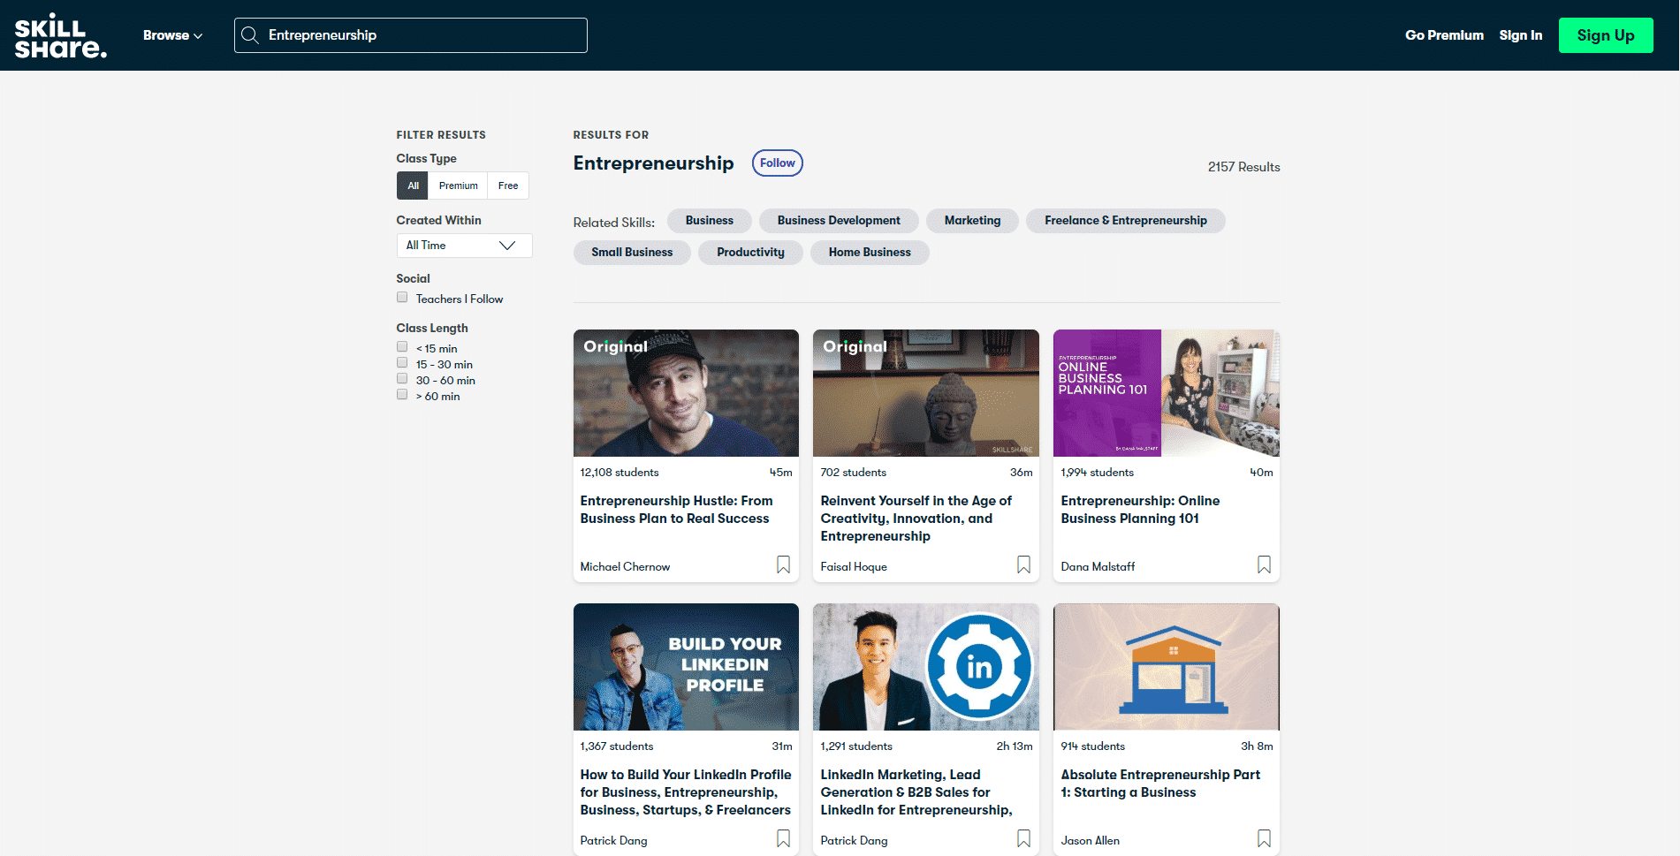Open How to Build Your LinkedIn Profile title
The height and width of the screenshot is (856, 1680).
tap(686, 792)
